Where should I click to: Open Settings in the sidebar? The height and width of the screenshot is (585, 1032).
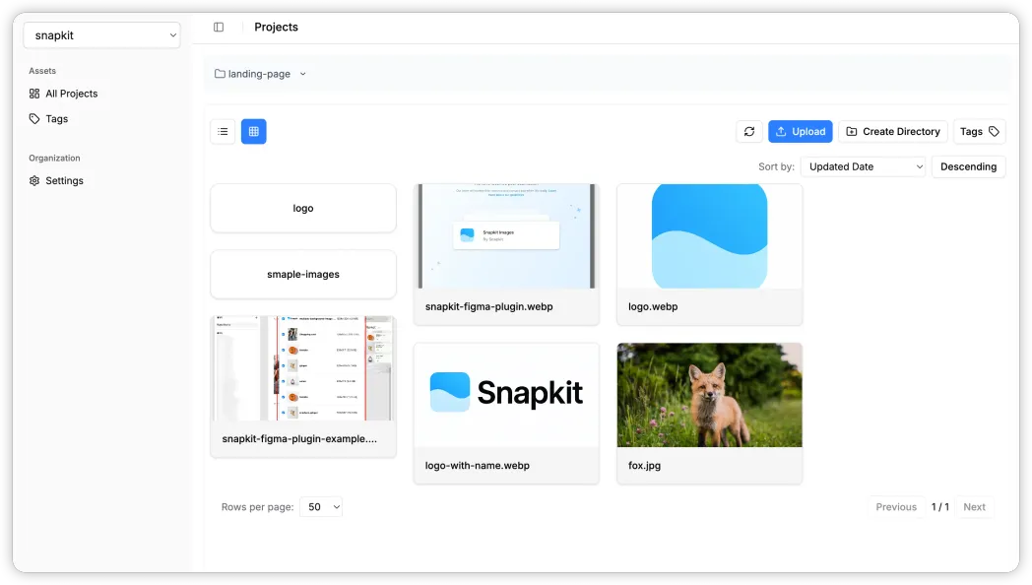click(64, 181)
